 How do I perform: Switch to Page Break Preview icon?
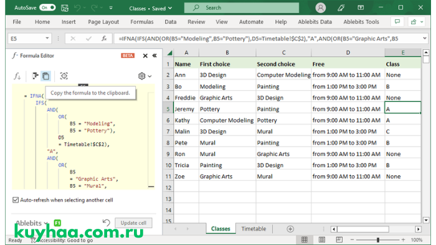(x=339, y=240)
